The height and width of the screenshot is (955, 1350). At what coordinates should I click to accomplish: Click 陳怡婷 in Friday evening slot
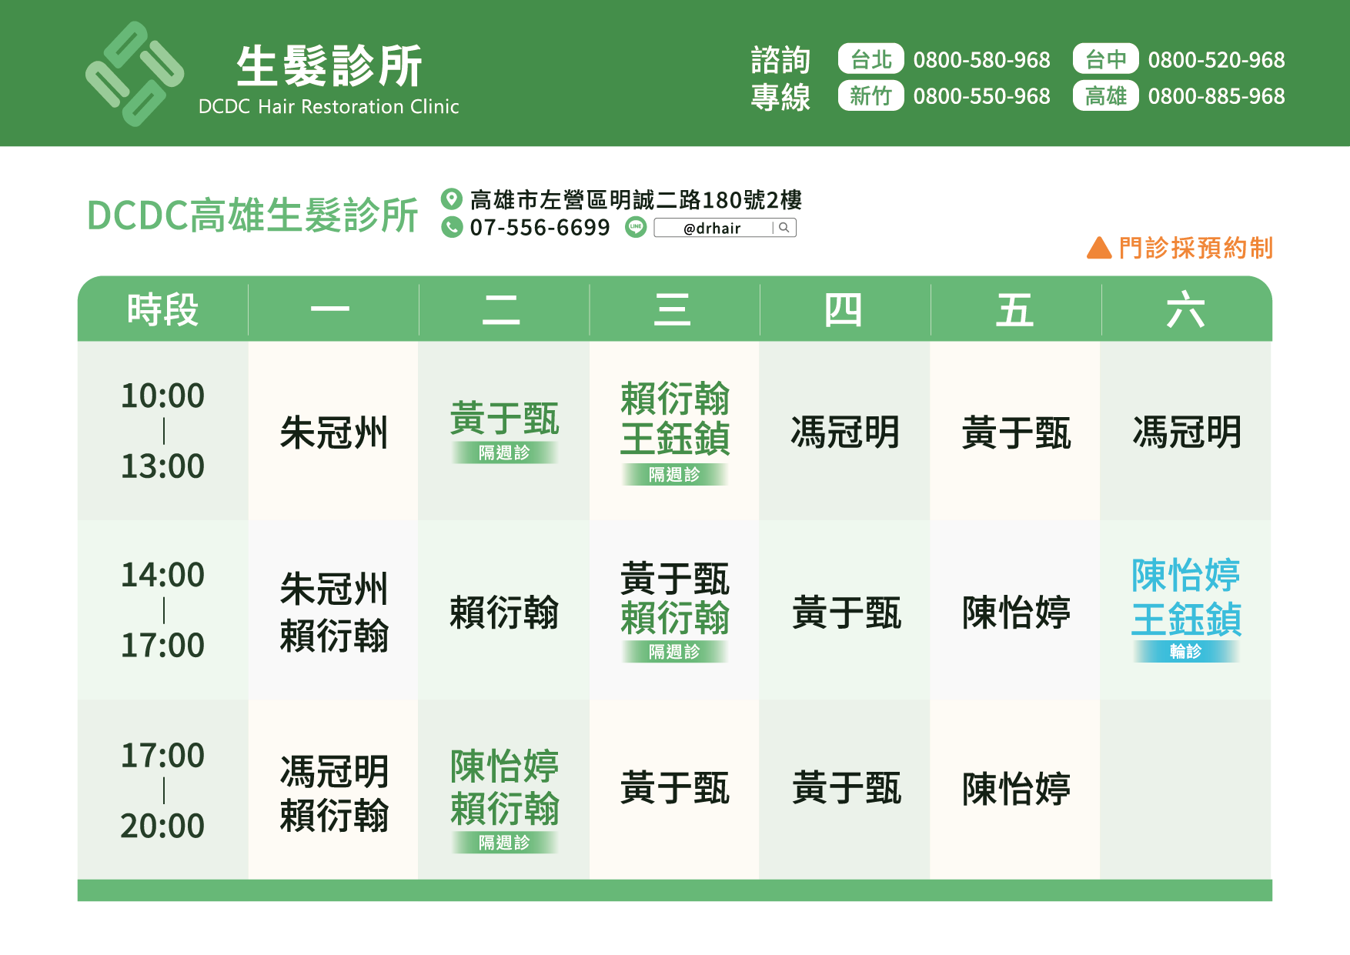(x=1016, y=790)
